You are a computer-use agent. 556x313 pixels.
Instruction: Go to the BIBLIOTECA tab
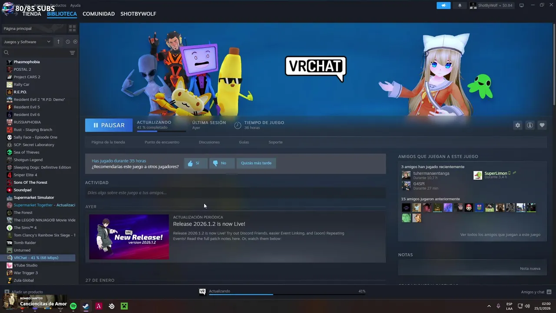click(x=62, y=14)
